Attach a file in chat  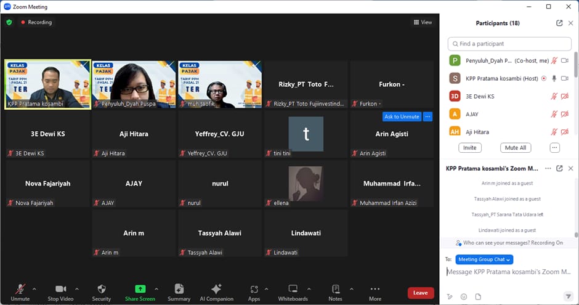point(477,296)
